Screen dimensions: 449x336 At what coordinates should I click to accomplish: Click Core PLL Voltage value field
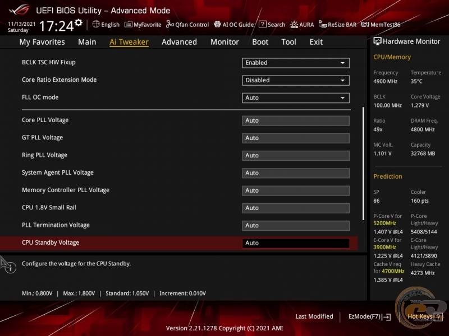[x=296, y=120]
